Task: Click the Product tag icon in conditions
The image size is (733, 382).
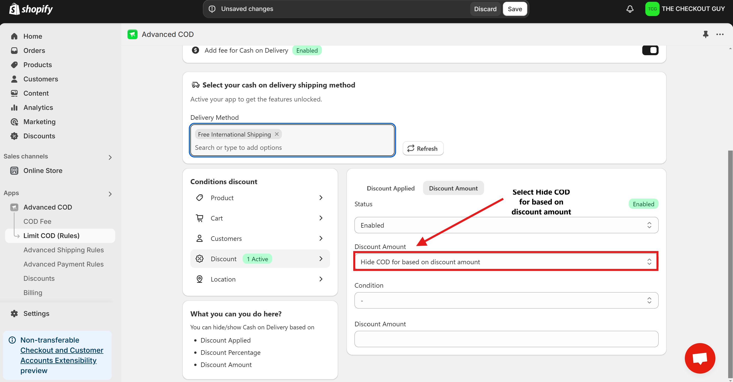Action: (x=200, y=198)
